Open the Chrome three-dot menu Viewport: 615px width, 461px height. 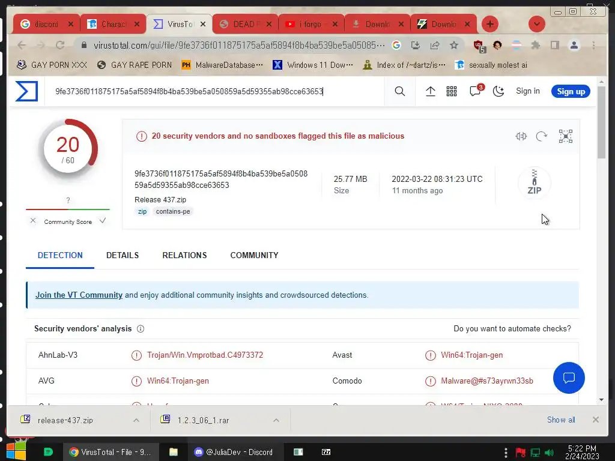pos(593,45)
